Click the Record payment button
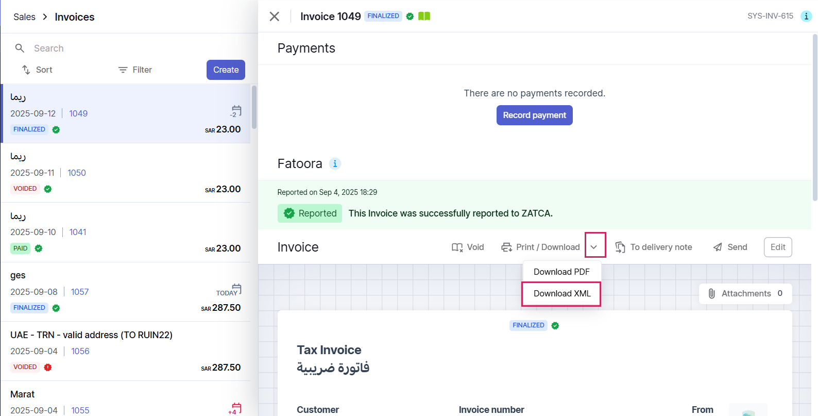The width and height of the screenshot is (818, 416). pyautogui.click(x=534, y=115)
